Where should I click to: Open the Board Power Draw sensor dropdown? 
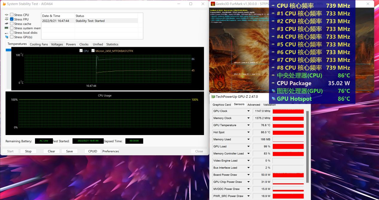pyautogui.click(x=248, y=175)
